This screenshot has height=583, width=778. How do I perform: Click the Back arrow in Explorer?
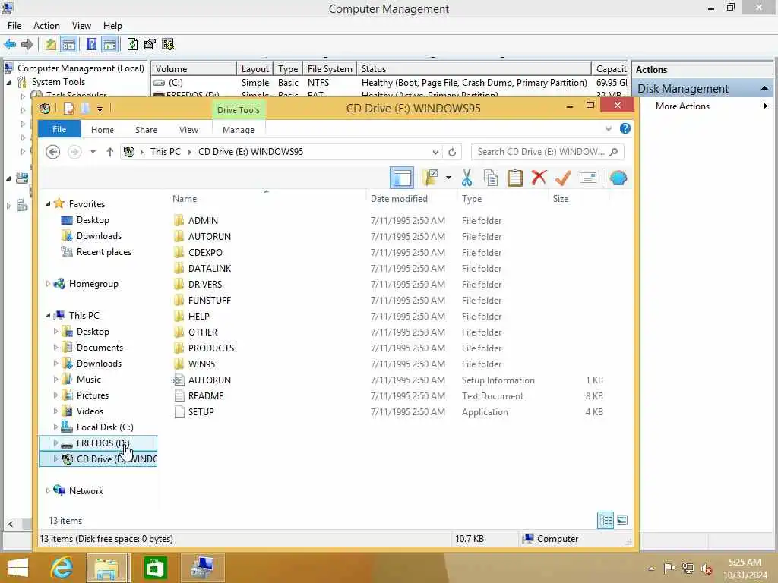click(x=52, y=152)
